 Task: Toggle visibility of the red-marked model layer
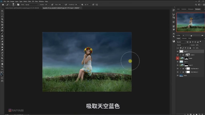[x=178, y=58]
